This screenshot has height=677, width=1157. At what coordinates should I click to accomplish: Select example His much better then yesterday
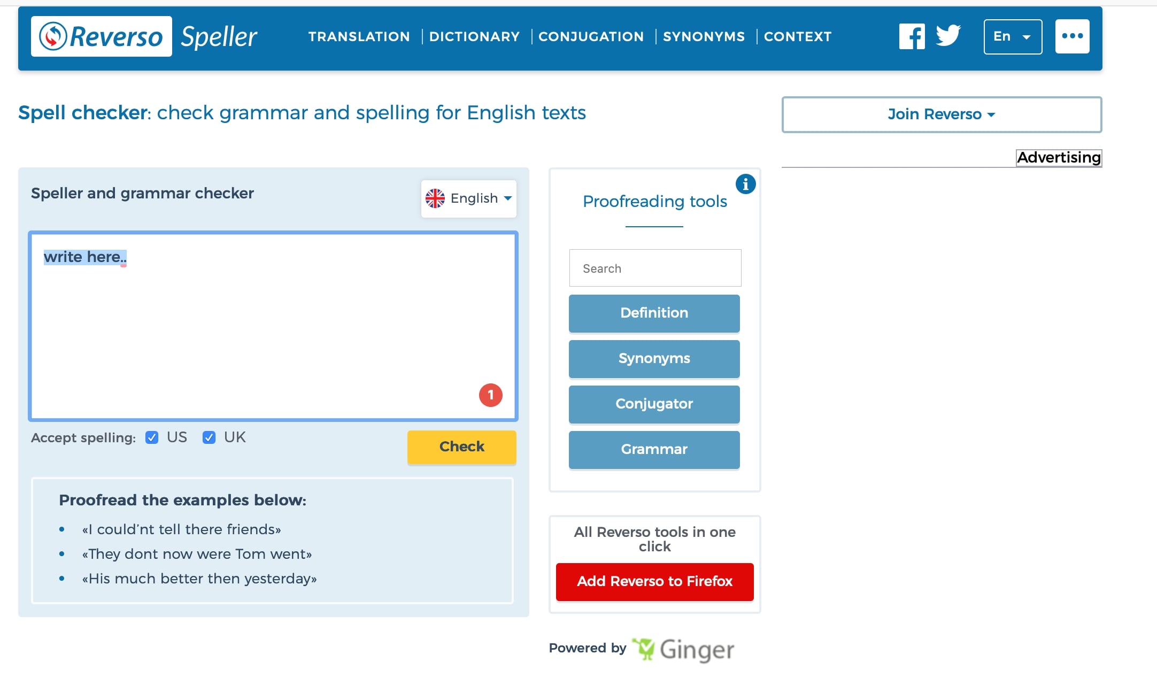click(199, 579)
